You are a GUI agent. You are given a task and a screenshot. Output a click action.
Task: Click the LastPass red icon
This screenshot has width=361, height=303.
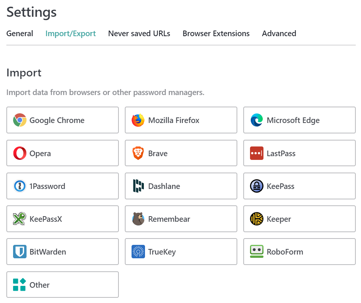pyautogui.click(x=257, y=153)
